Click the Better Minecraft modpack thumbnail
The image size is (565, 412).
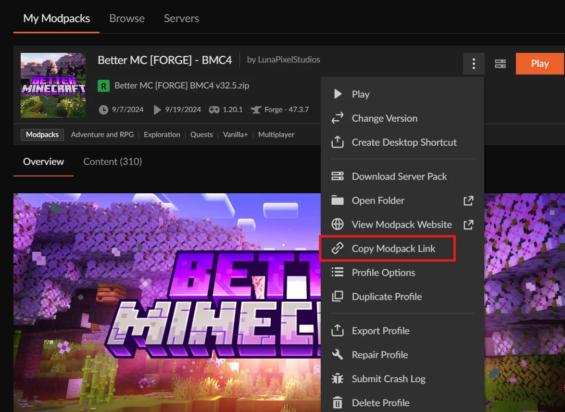53,86
